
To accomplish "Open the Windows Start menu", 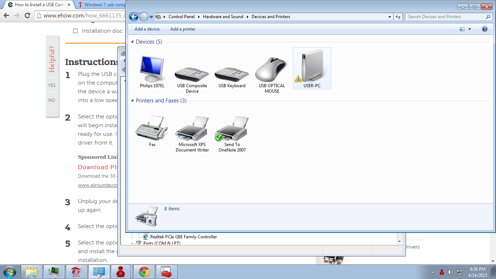I will tap(9, 272).
